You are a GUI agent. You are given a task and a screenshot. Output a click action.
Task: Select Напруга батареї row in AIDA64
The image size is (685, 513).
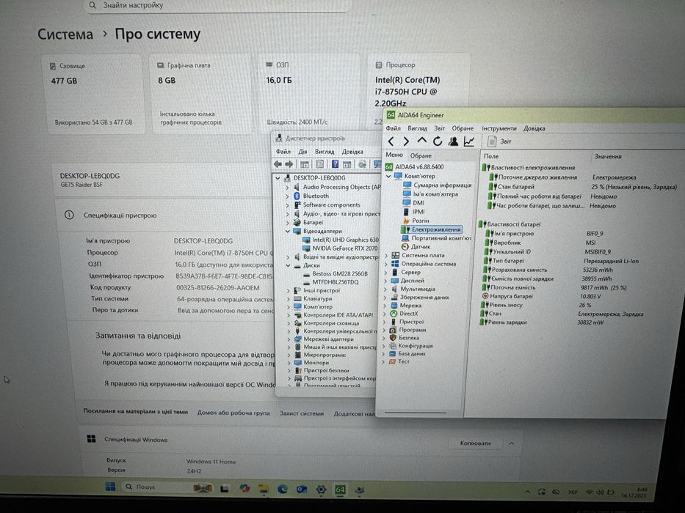pyautogui.click(x=542, y=296)
